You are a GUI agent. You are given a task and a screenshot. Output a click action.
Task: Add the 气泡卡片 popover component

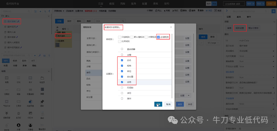pyautogui.click(x=6, y=103)
